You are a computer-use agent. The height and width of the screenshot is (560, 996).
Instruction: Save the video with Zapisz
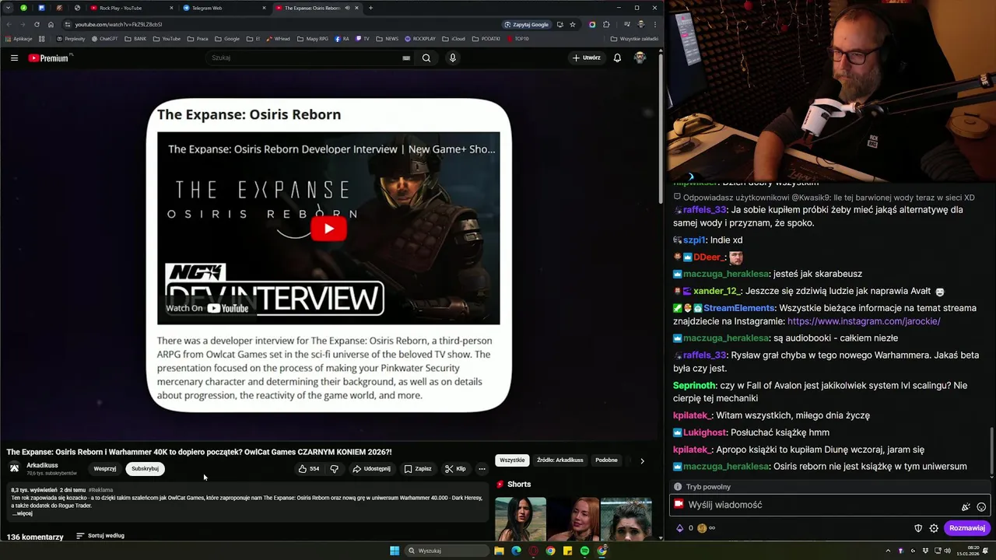pos(418,469)
